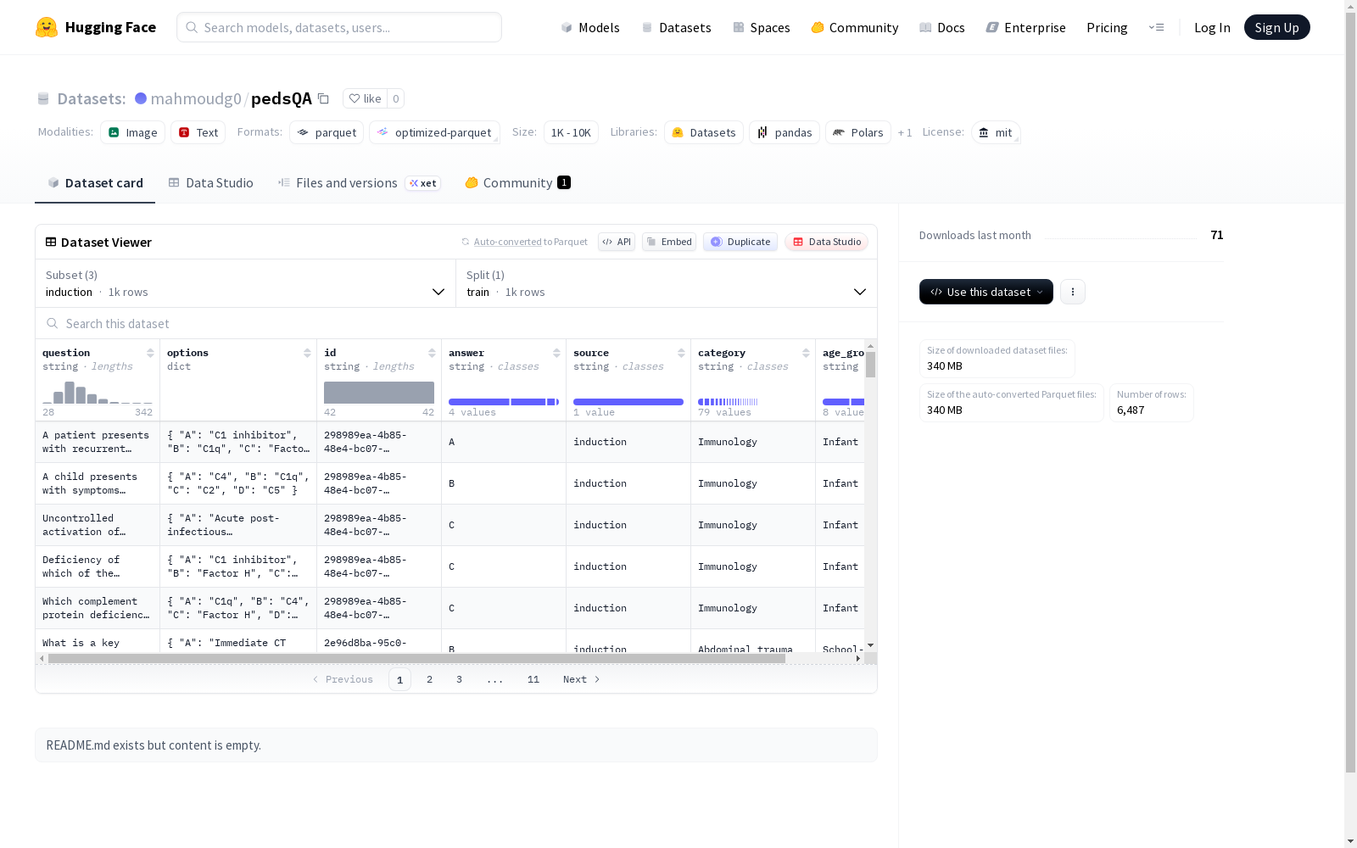Select the 'A patient presents with recurrent' cell
The height and width of the screenshot is (848, 1357).
98,442
